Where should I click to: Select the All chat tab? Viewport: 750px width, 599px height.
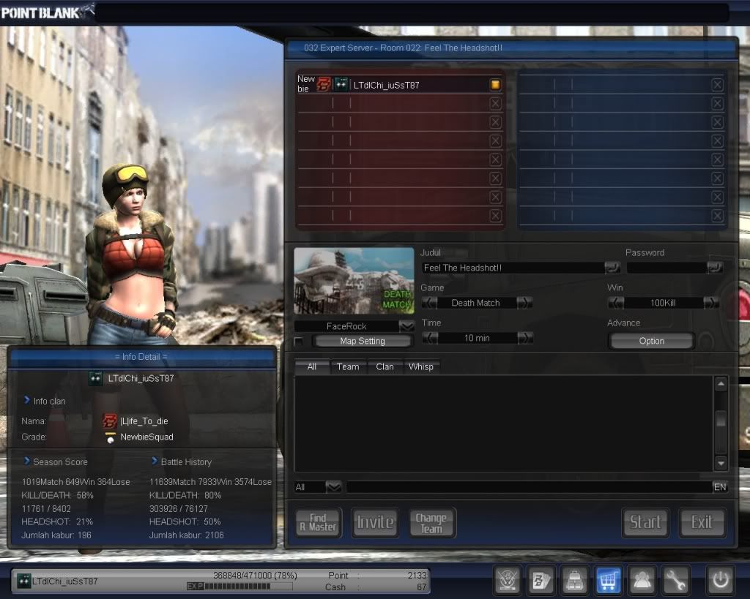click(x=312, y=367)
